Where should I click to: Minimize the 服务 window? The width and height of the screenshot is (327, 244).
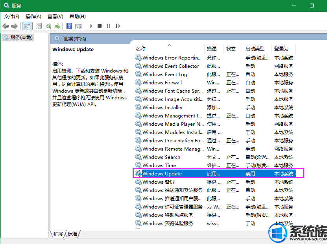(x=294, y=6)
